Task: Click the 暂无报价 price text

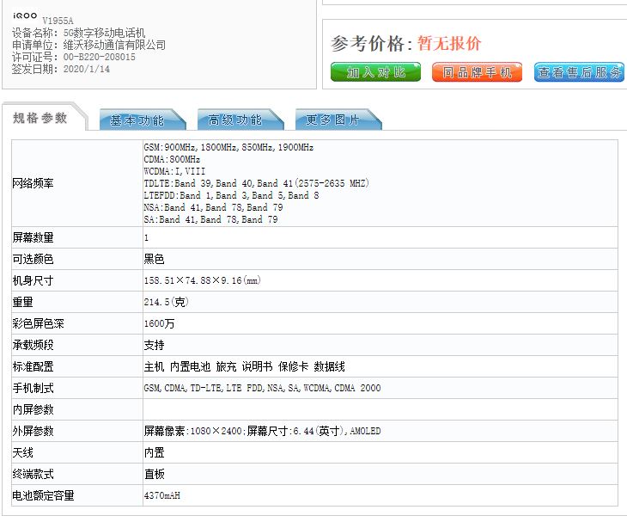Action: [449, 43]
